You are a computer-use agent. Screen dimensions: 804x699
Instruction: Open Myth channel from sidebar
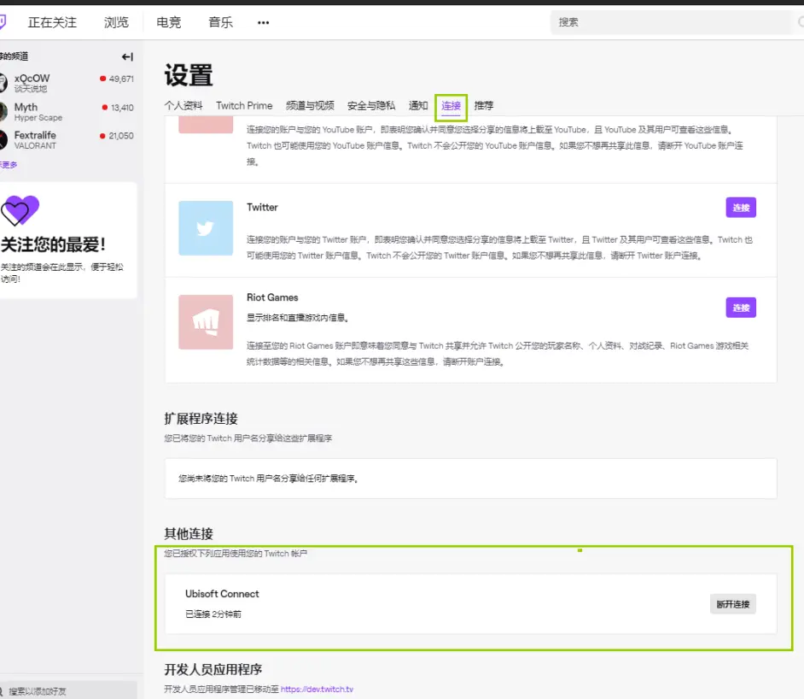(x=67, y=111)
